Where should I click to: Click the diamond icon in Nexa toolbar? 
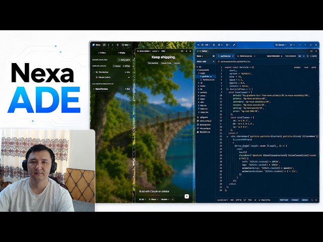tap(118, 45)
